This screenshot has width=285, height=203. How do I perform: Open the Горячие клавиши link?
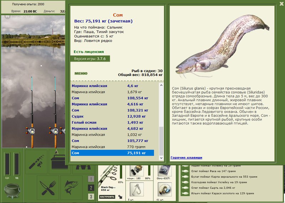click(x=186, y=158)
